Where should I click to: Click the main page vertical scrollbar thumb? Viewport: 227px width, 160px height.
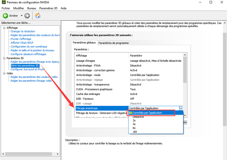click(225, 79)
